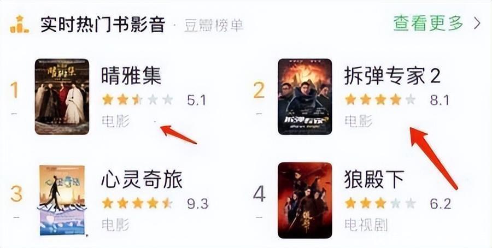The image size is (492, 248).
Task: Open the 狼殿下 series poster
Action: point(304,200)
